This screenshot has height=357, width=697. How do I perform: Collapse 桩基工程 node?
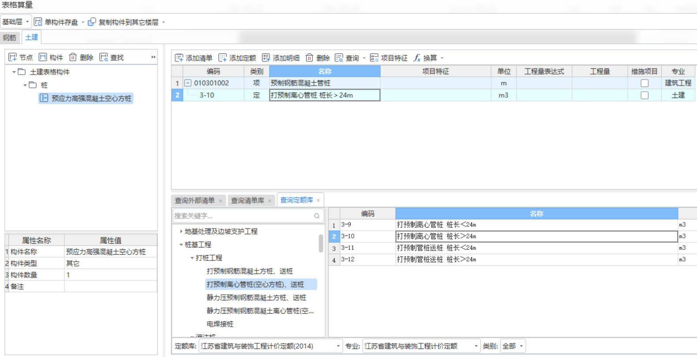[x=181, y=244]
